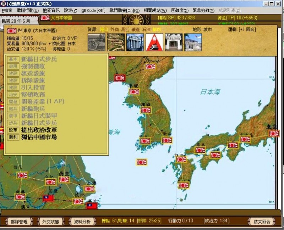Viewport: 284px width, 230px height.
Task: Open the 設定 settings menu
Action: (x=70, y=10)
